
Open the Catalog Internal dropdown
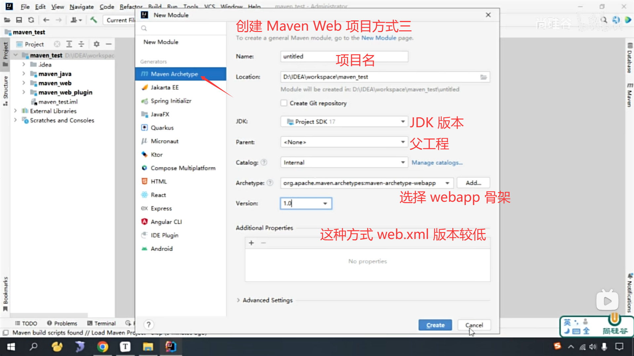[x=344, y=163]
